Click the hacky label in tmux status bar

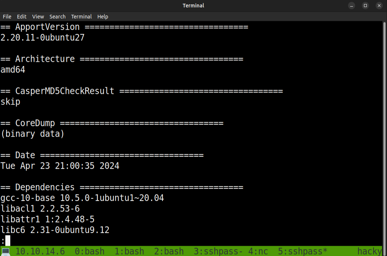click(x=369, y=251)
